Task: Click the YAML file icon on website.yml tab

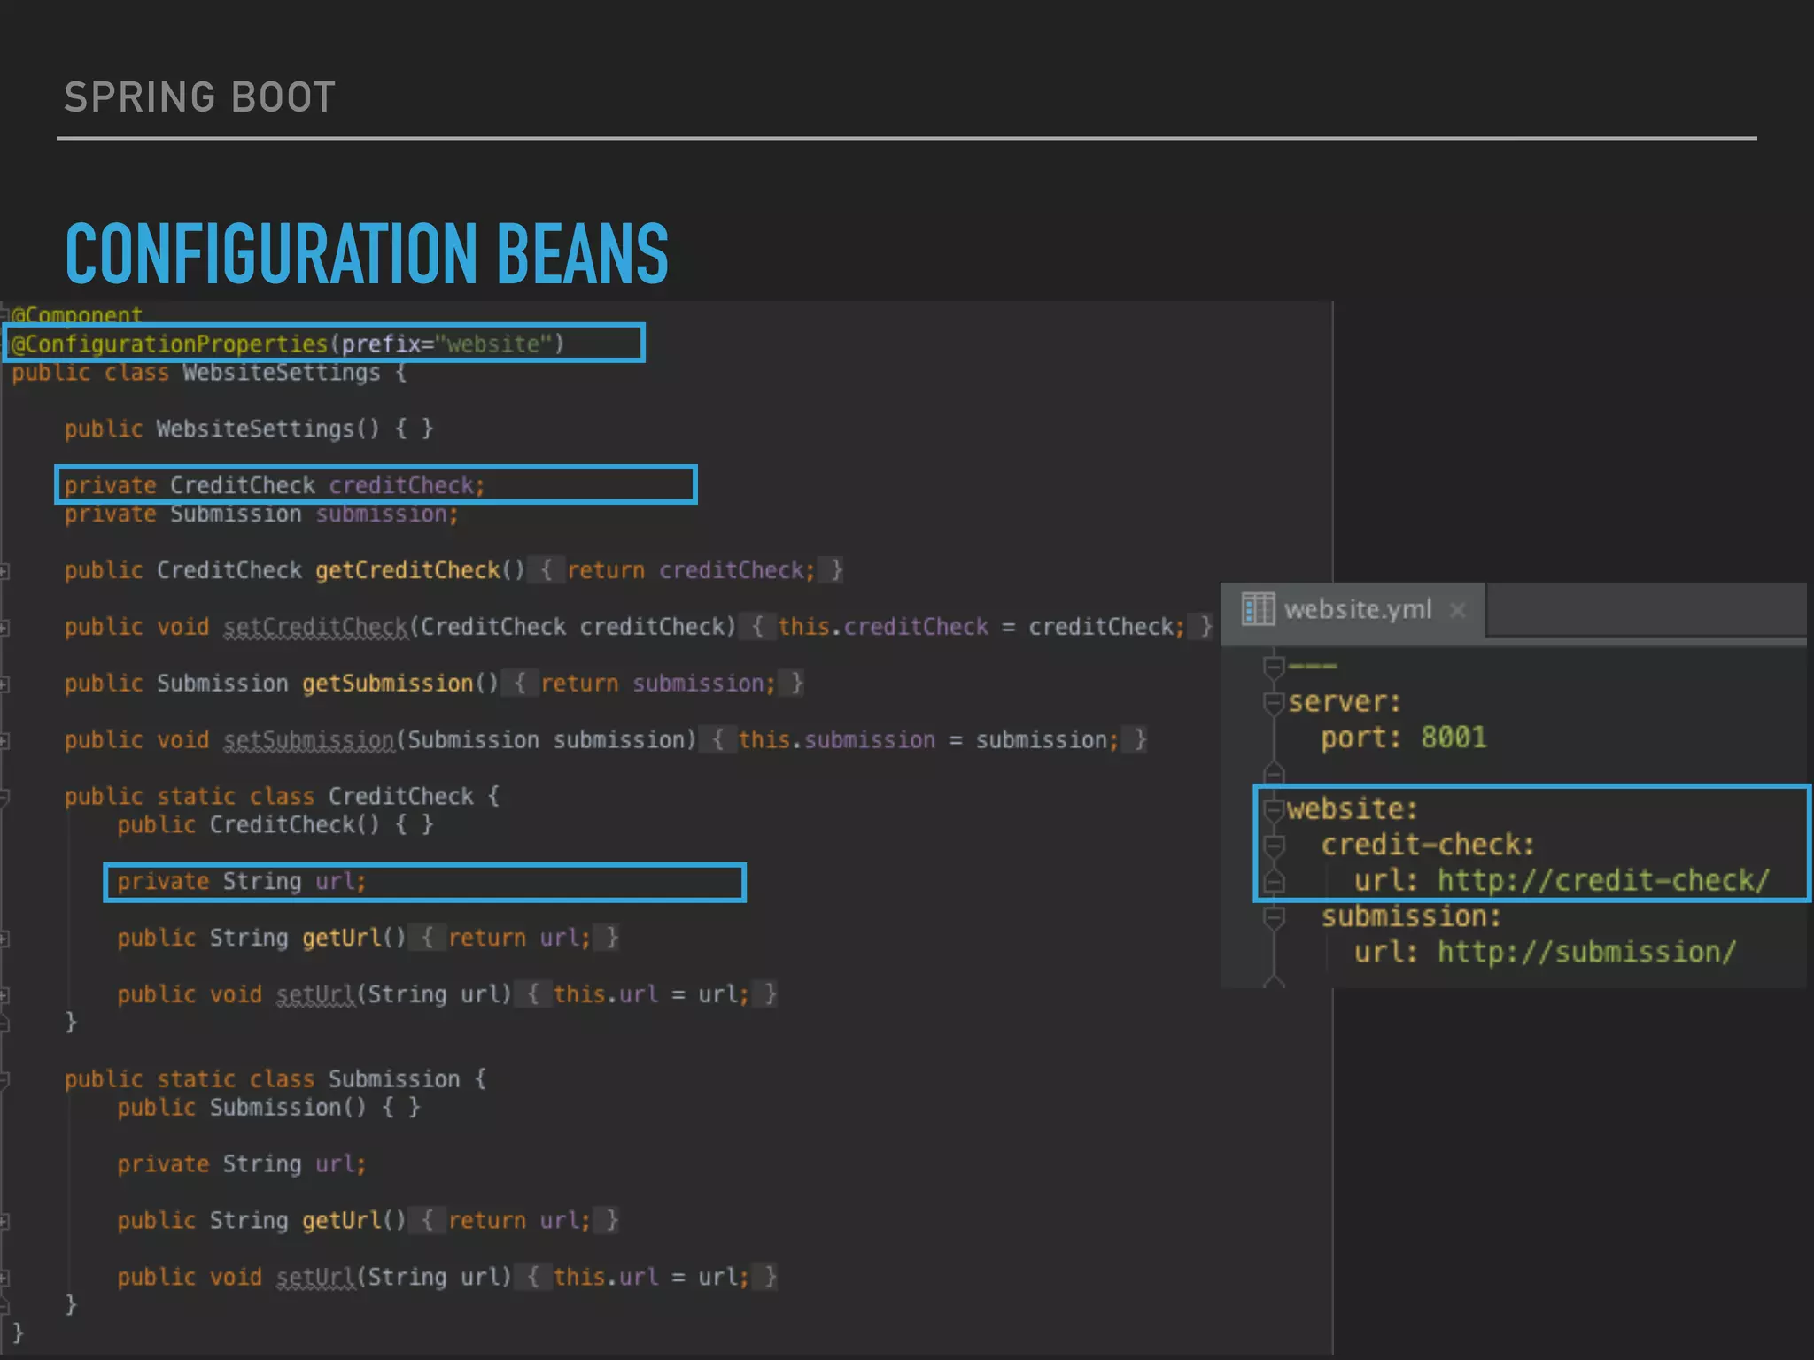Action: coord(1258,609)
